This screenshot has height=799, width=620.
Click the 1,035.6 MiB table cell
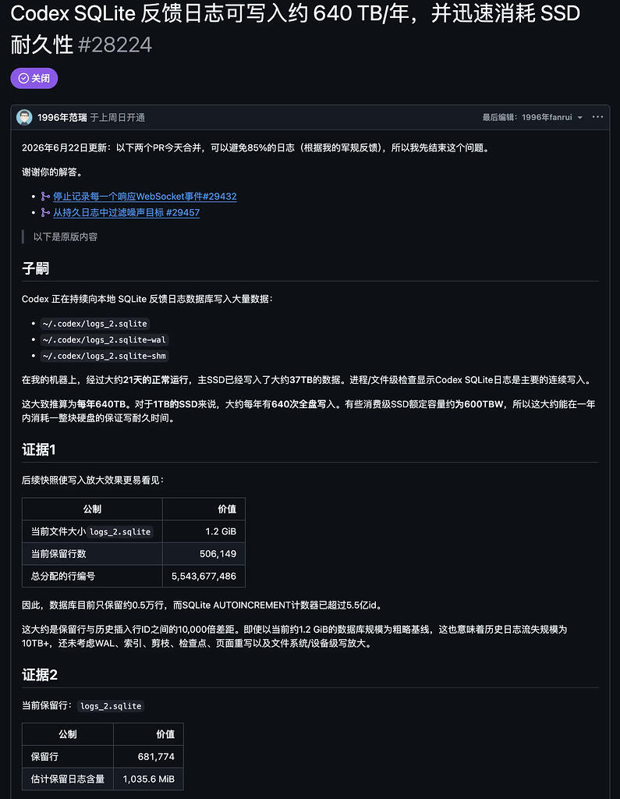click(x=148, y=779)
